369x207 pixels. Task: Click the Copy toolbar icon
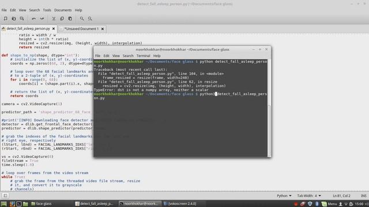[62, 18]
